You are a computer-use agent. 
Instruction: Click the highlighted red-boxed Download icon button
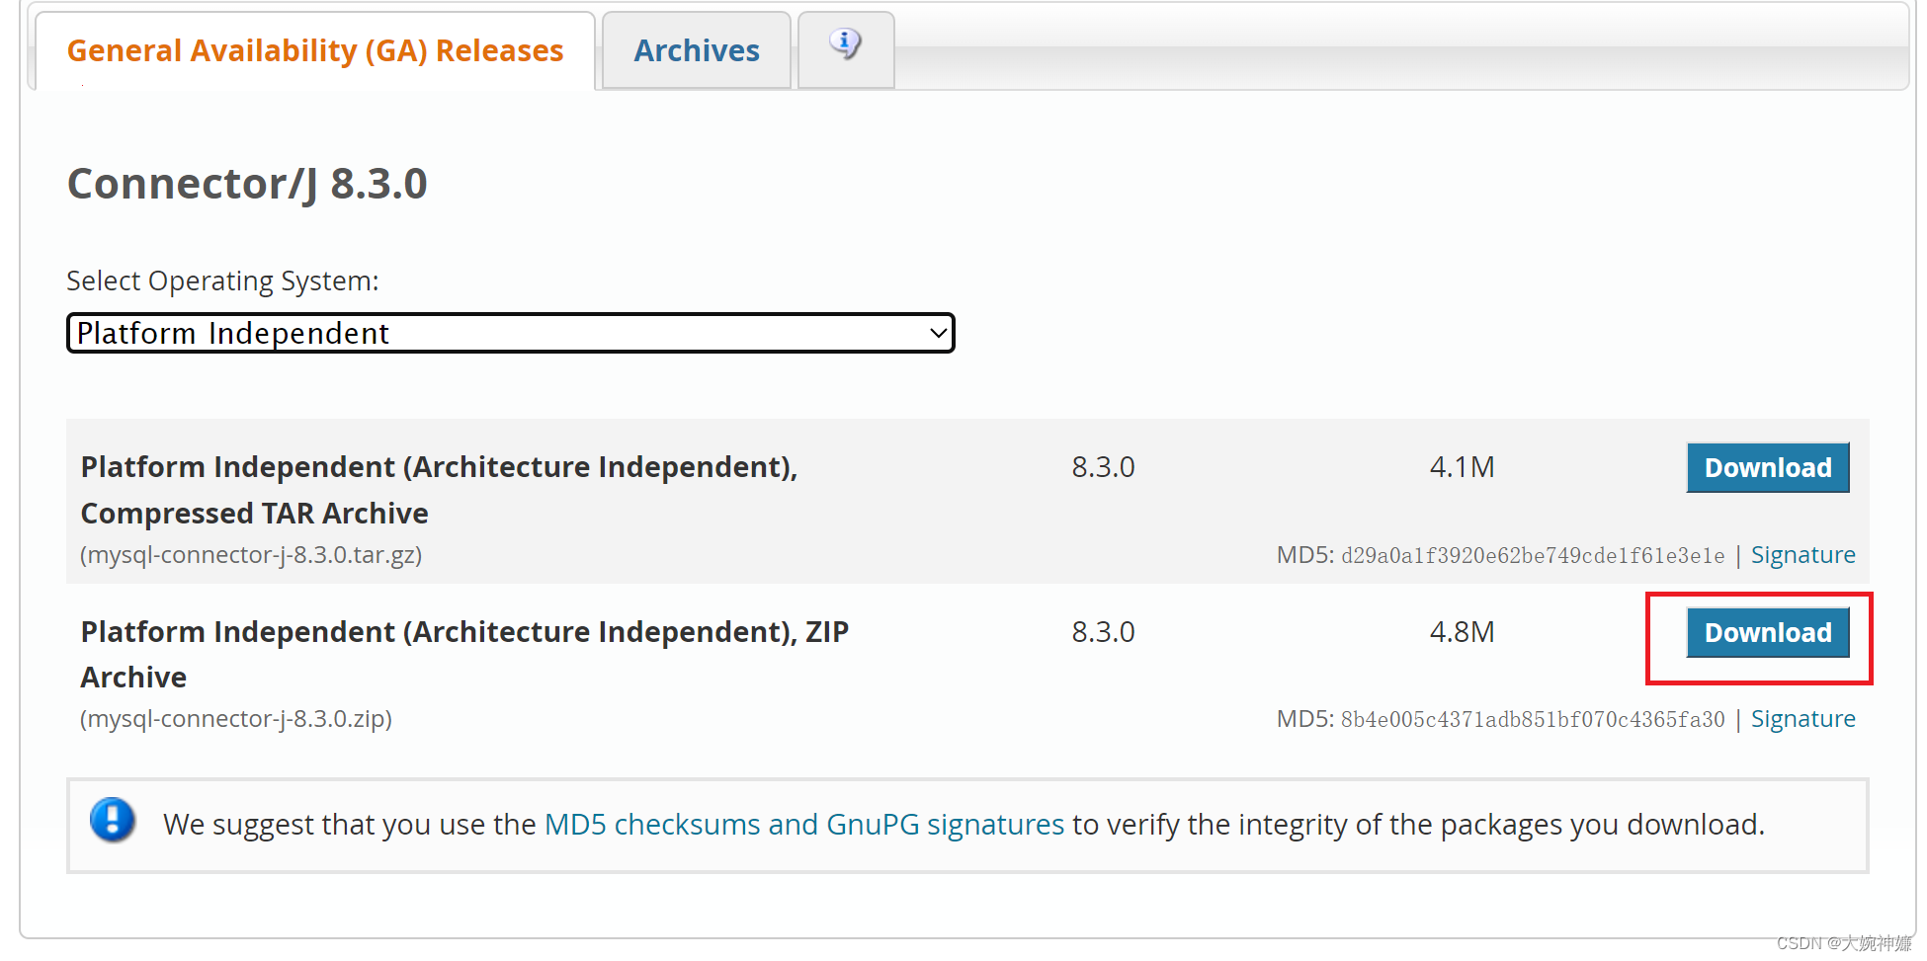pyautogui.click(x=1767, y=632)
